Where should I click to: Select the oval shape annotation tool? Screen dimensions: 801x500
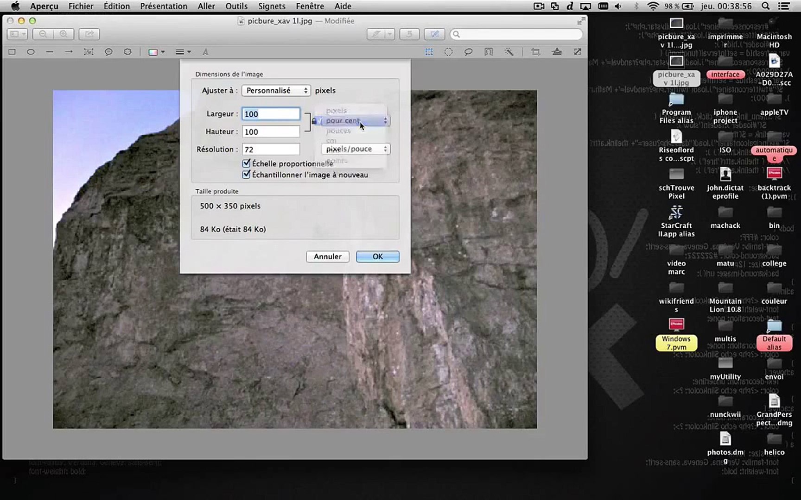coord(31,52)
